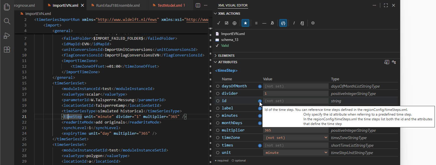Click the tree-structure icon in Attributes header
The width and height of the screenshot is (436, 165).
394,62
